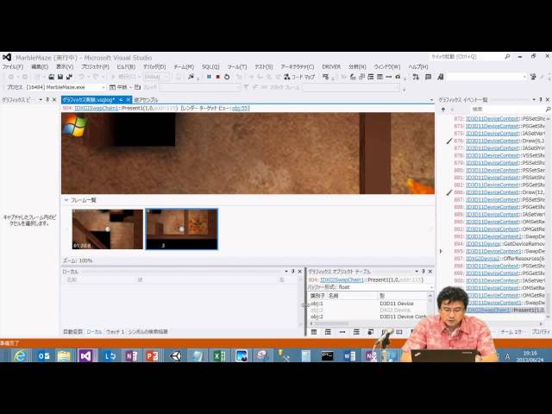Close the Locals (ローカル) panel
The height and width of the screenshot is (414, 552).
click(x=299, y=272)
